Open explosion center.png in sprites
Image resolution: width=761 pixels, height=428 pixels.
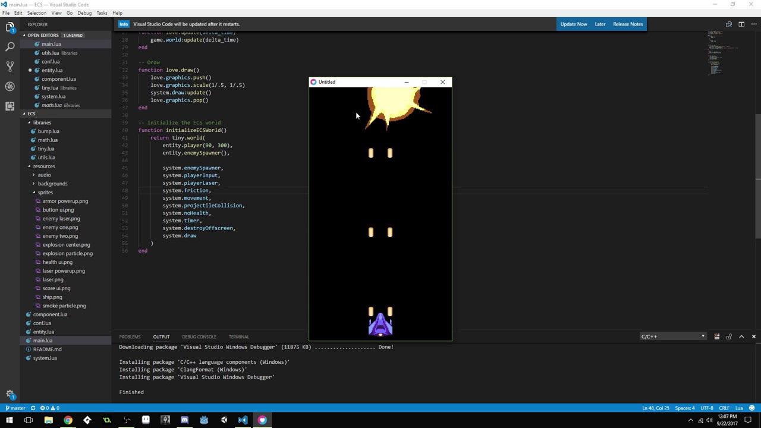66,245
